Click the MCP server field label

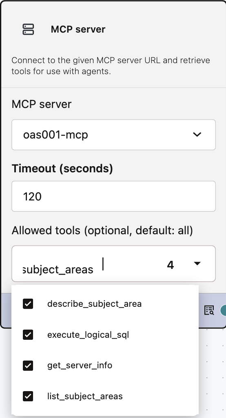42,104
